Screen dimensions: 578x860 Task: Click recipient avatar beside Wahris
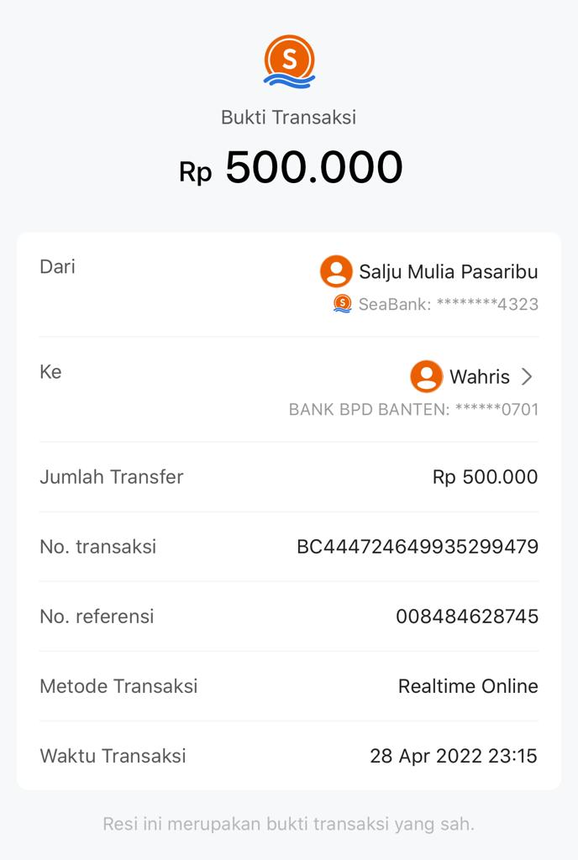426,376
